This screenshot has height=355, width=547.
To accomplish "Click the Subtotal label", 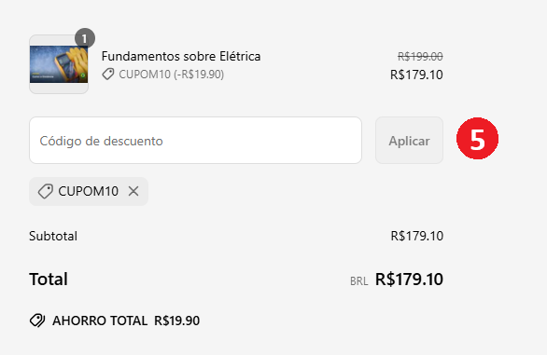I will point(53,236).
